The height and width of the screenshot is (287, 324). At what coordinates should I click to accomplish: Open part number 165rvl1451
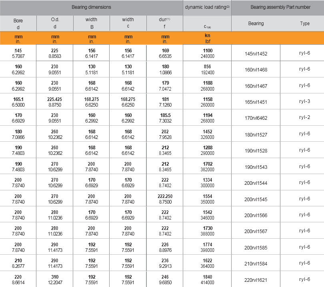click(x=256, y=102)
